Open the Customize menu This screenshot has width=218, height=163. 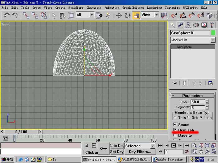(172, 8)
